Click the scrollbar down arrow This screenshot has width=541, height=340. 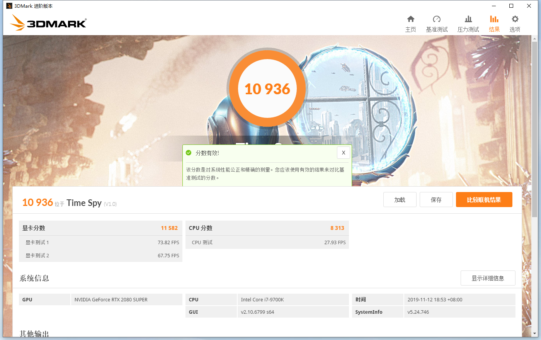click(534, 333)
